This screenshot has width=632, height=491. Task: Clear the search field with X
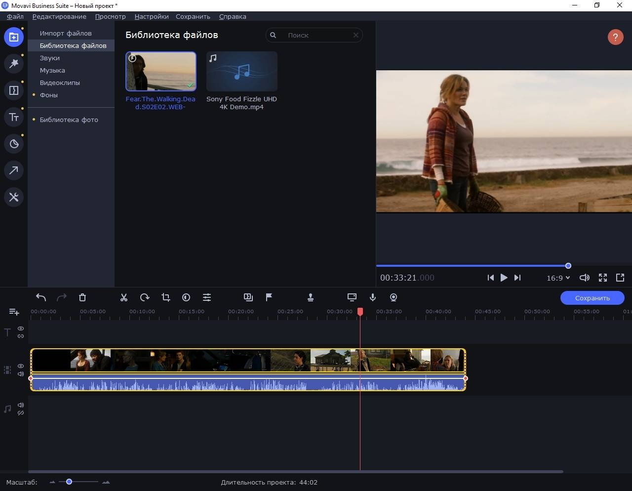tap(355, 35)
